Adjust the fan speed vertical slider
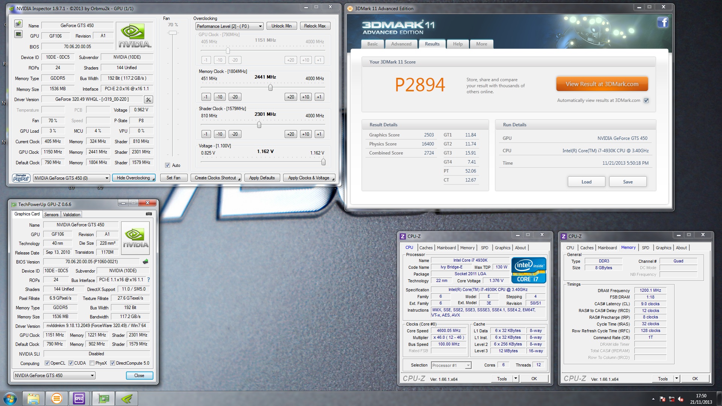This screenshot has height=406, width=722. click(x=173, y=33)
